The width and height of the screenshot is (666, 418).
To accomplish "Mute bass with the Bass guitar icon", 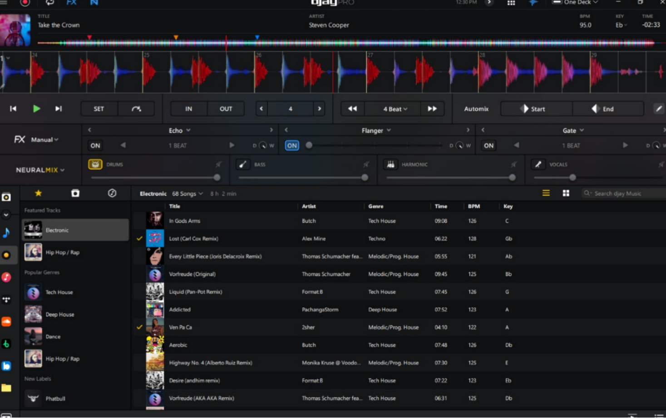I will tap(243, 164).
